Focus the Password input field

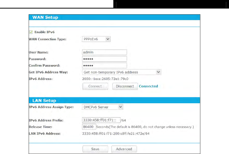coord(104,59)
